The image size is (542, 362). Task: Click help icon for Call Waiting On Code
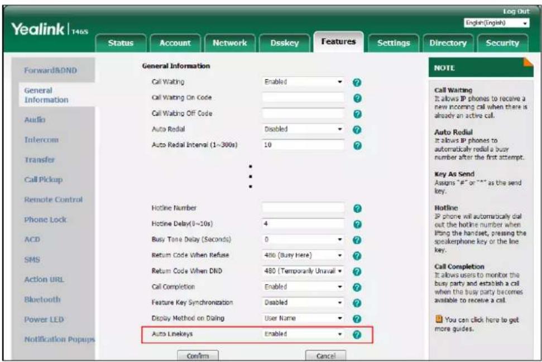point(357,98)
